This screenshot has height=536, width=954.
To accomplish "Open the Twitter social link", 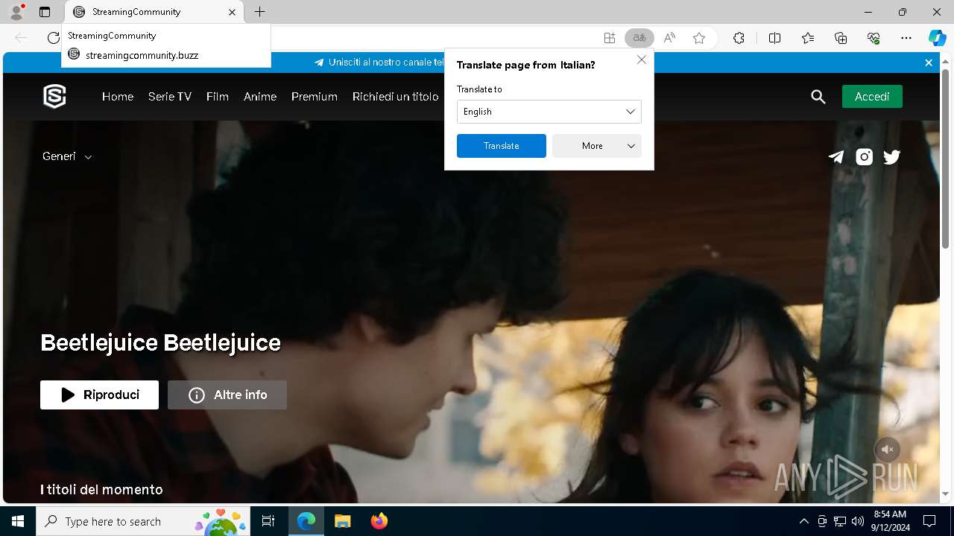I will (891, 156).
